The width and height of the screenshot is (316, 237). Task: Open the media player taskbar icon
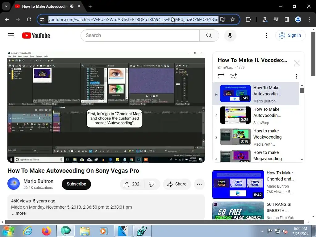(104, 231)
